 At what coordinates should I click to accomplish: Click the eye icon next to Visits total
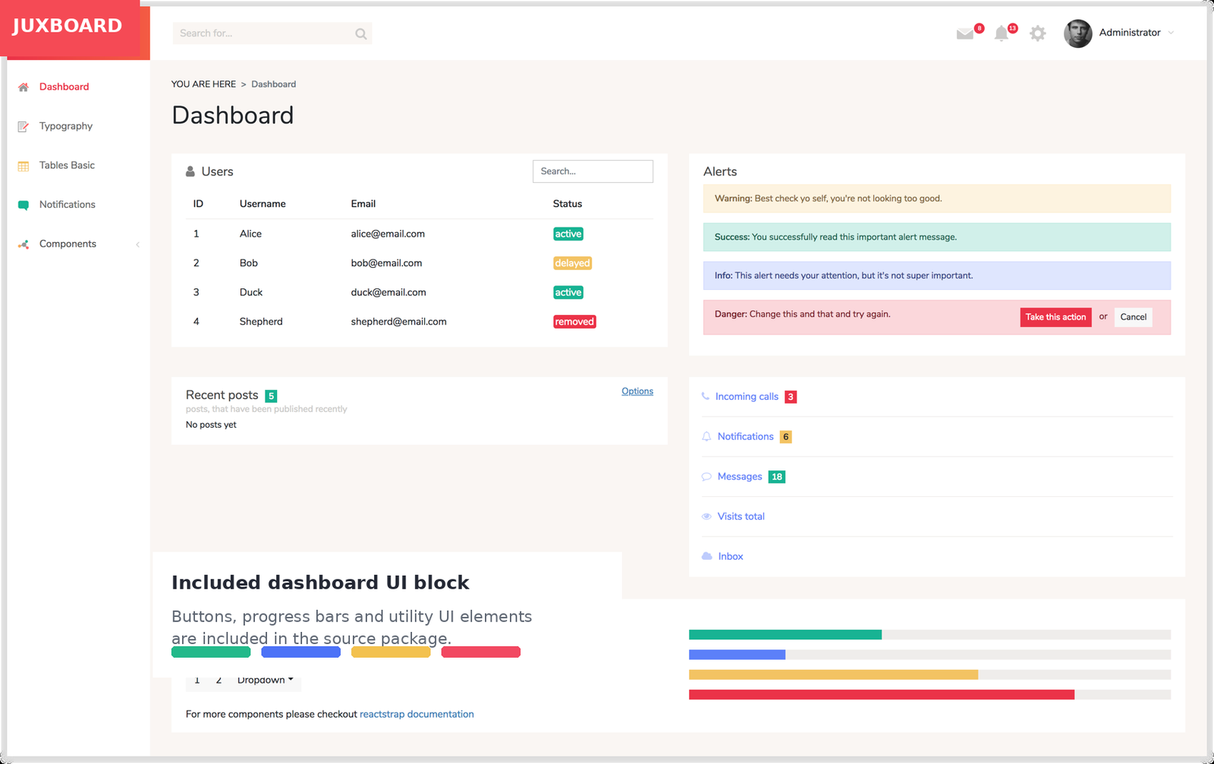pyautogui.click(x=706, y=516)
